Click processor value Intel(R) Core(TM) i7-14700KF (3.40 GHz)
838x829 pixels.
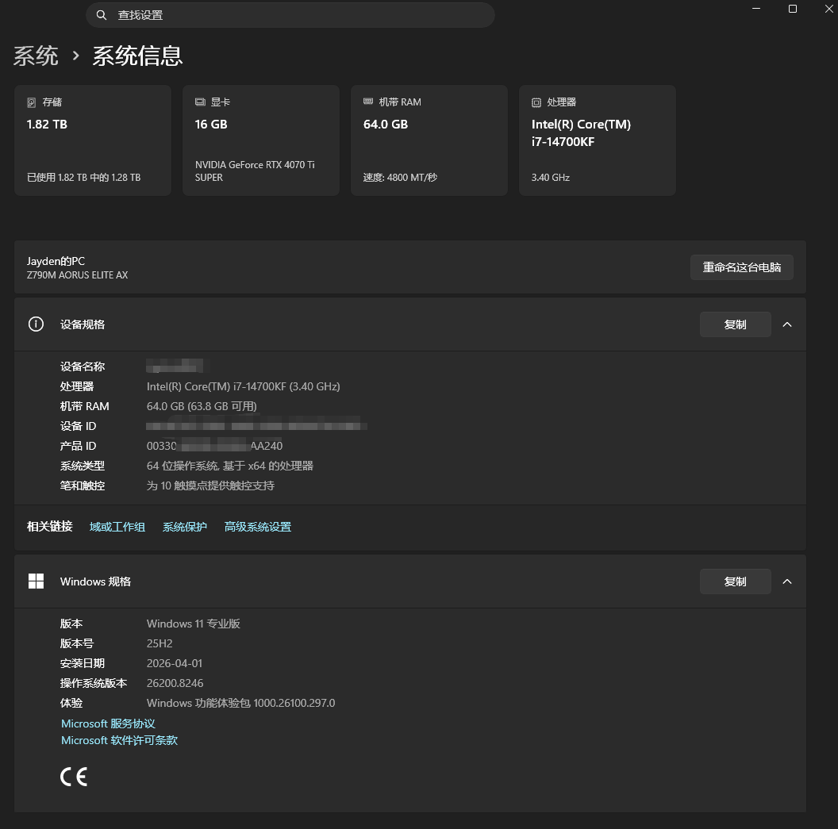pos(243,386)
